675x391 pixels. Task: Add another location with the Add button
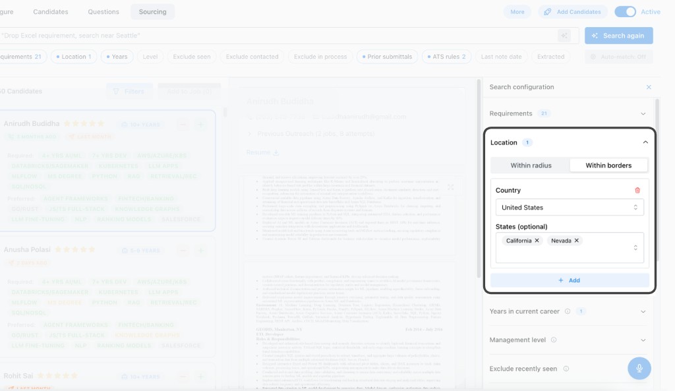pyautogui.click(x=570, y=280)
